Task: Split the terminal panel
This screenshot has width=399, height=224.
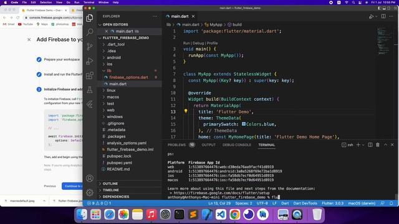Action: [370, 145]
